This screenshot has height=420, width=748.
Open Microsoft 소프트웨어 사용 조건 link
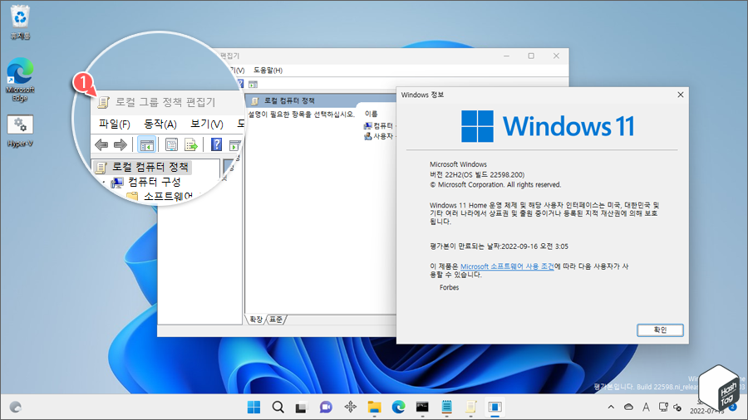tap(507, 266)
